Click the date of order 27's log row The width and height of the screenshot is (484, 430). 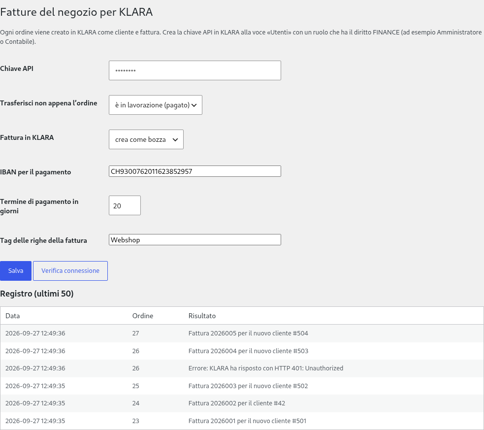click(35, 333)
